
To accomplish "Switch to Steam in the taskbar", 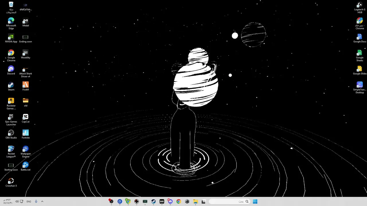I will click(153, 201).
